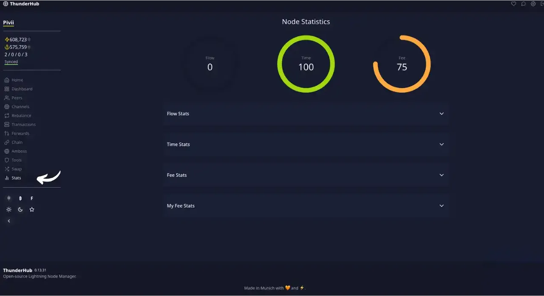Switch currency display to Bitcoin symbol
The image size is (544, 296).
[20, 198]
